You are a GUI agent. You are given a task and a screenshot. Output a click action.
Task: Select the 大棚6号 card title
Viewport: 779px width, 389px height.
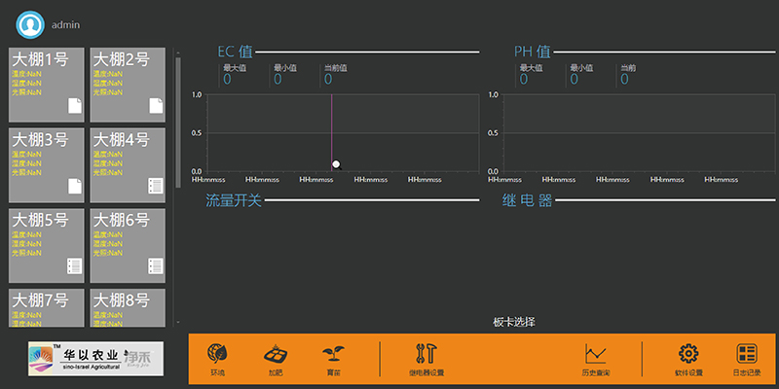click(121, 221)
